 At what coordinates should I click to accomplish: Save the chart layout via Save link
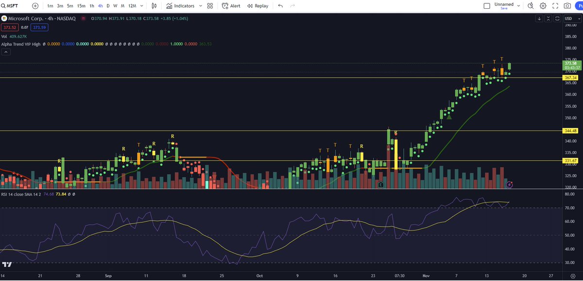(504, 8)
